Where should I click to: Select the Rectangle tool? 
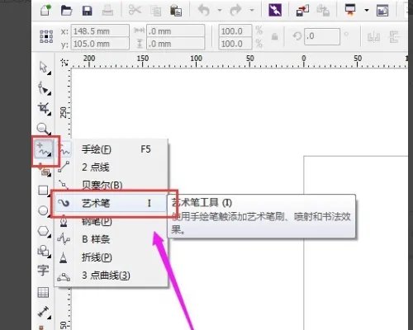44,191
